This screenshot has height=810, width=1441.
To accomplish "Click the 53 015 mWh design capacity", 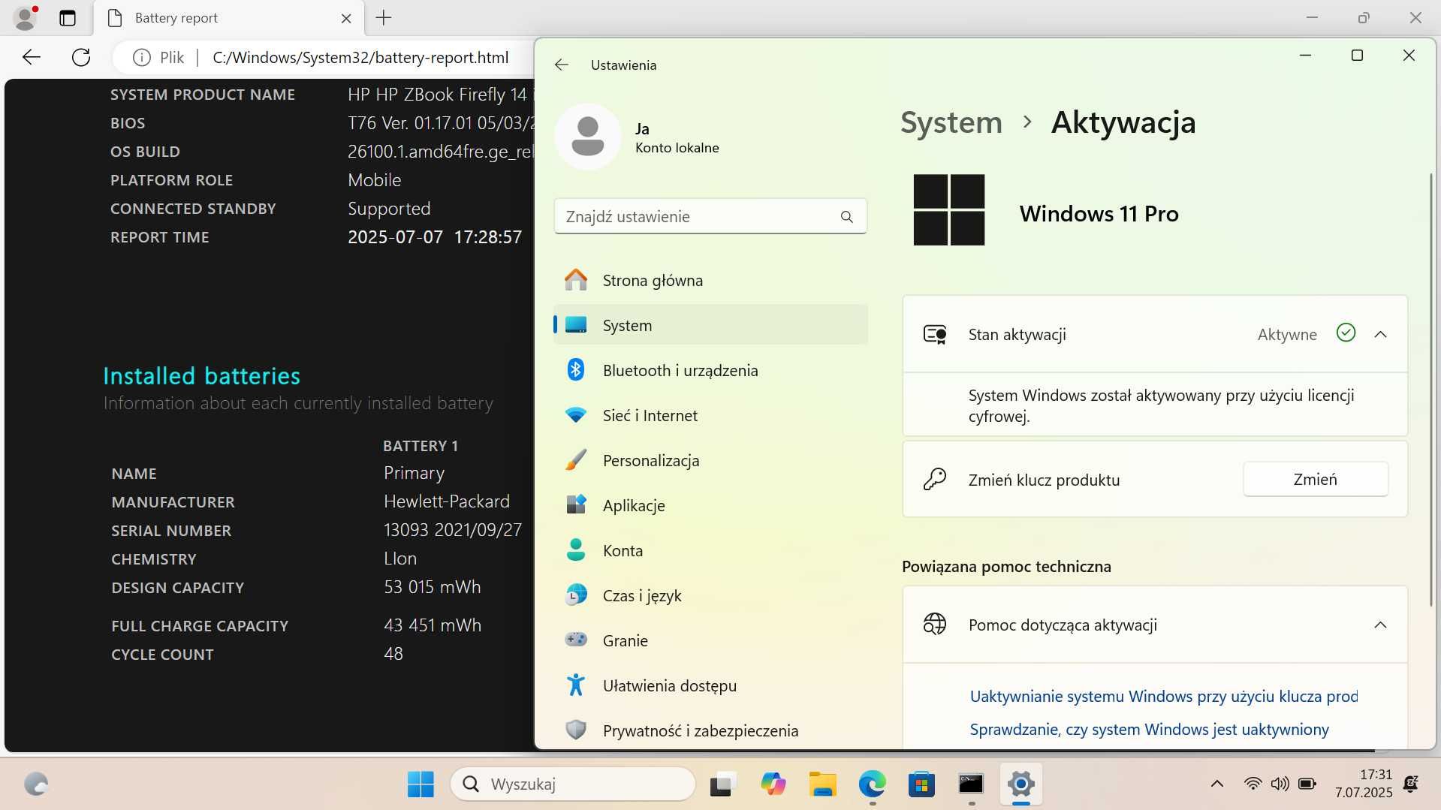I will (433, 587).
